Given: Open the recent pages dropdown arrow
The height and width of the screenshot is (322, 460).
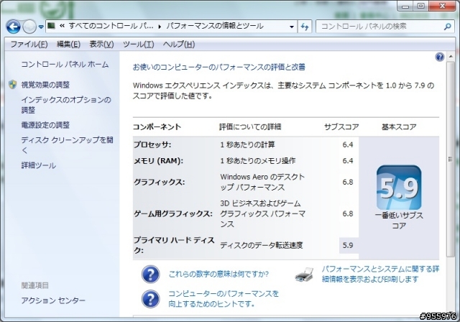Looking at the screenshot, I should (x=41, y=27).
